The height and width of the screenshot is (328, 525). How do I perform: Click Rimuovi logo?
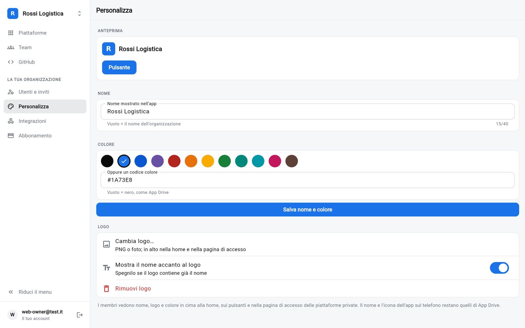[x=307, y=289]
